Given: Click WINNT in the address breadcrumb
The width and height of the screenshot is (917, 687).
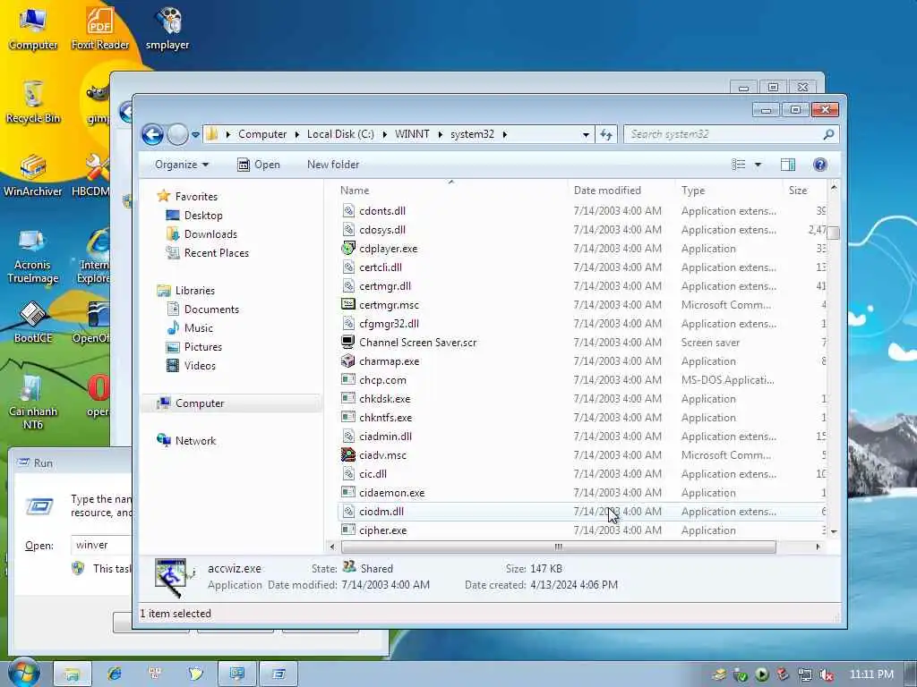Looking at the screenshot, I should [x=412, y=134].
